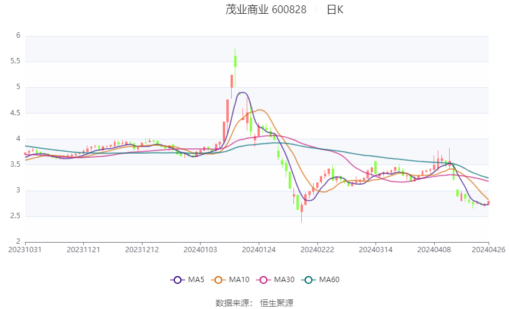Click the x-axis date 20240124

tap(259, 250)
